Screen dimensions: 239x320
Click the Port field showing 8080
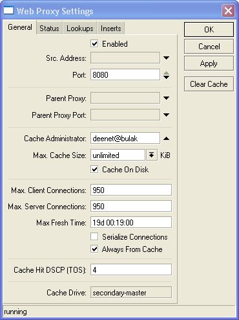[x=125, y=74]
